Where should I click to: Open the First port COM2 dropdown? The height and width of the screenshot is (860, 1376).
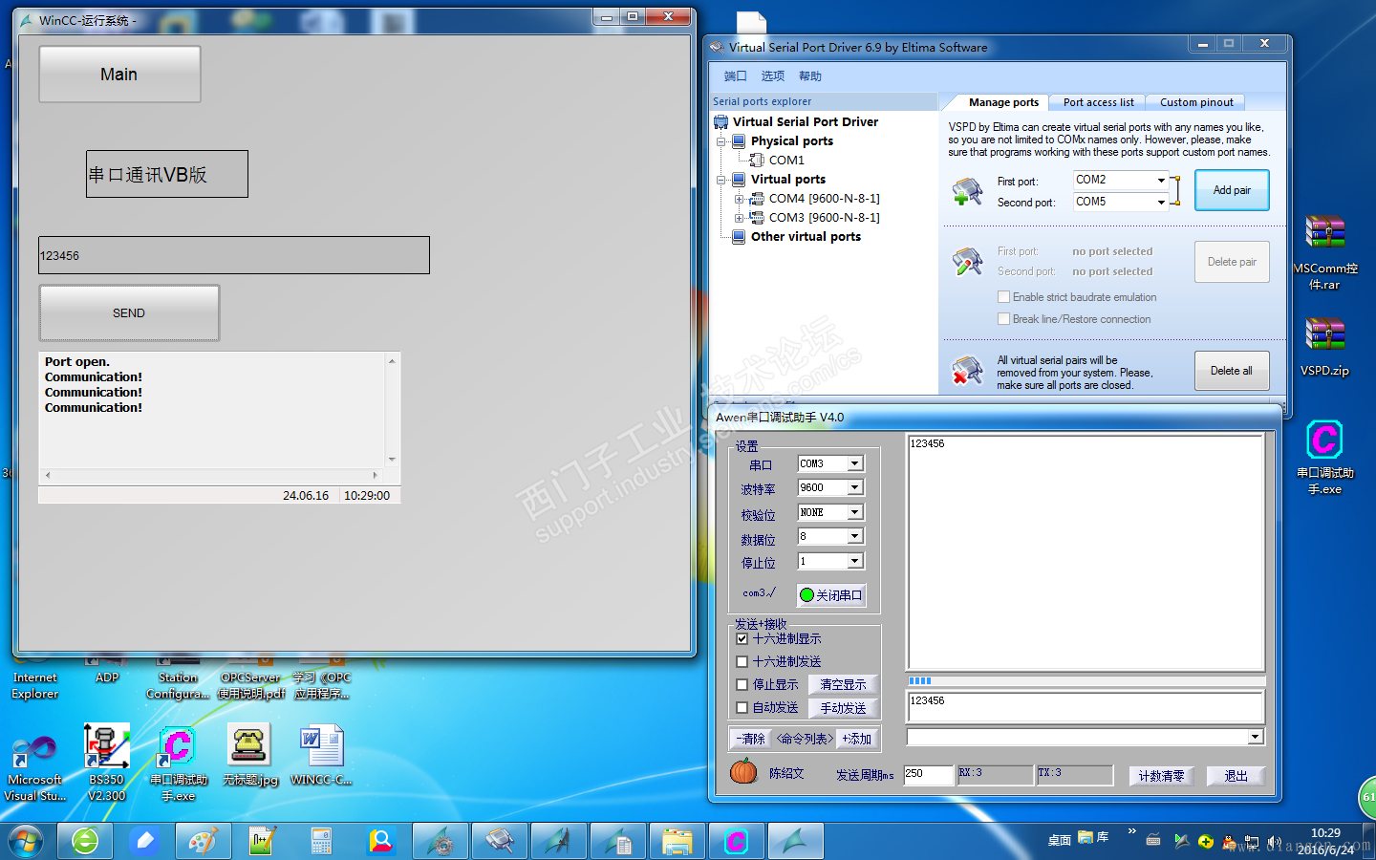[x=1161, y=180]
